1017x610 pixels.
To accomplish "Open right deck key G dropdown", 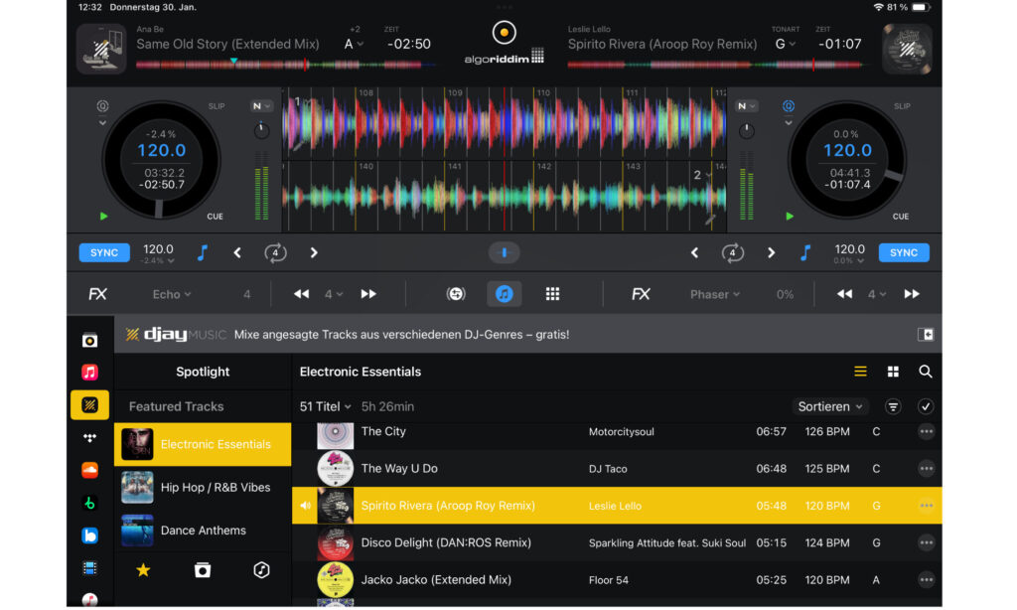I will pos(785,44).
